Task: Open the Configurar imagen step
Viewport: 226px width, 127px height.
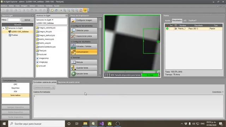Action: point(84,20)
